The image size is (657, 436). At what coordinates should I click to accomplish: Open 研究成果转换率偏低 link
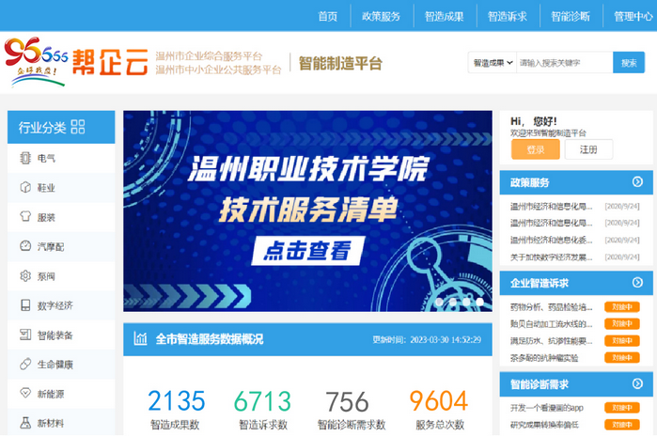(544, 425)
